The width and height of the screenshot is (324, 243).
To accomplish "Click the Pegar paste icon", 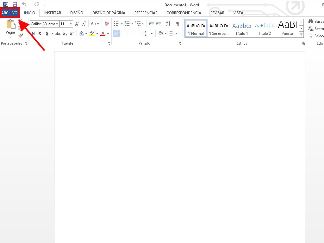I will (x=10, y=25).
